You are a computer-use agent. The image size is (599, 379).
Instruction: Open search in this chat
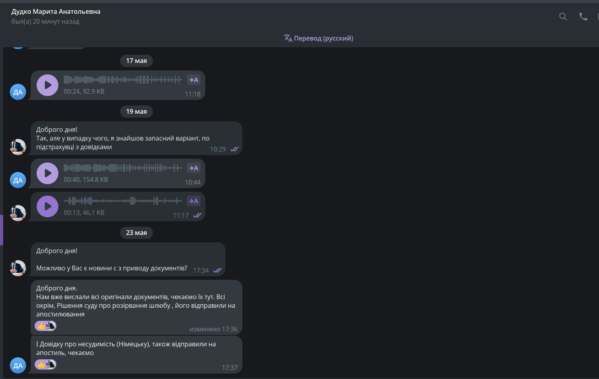(563, 17)
